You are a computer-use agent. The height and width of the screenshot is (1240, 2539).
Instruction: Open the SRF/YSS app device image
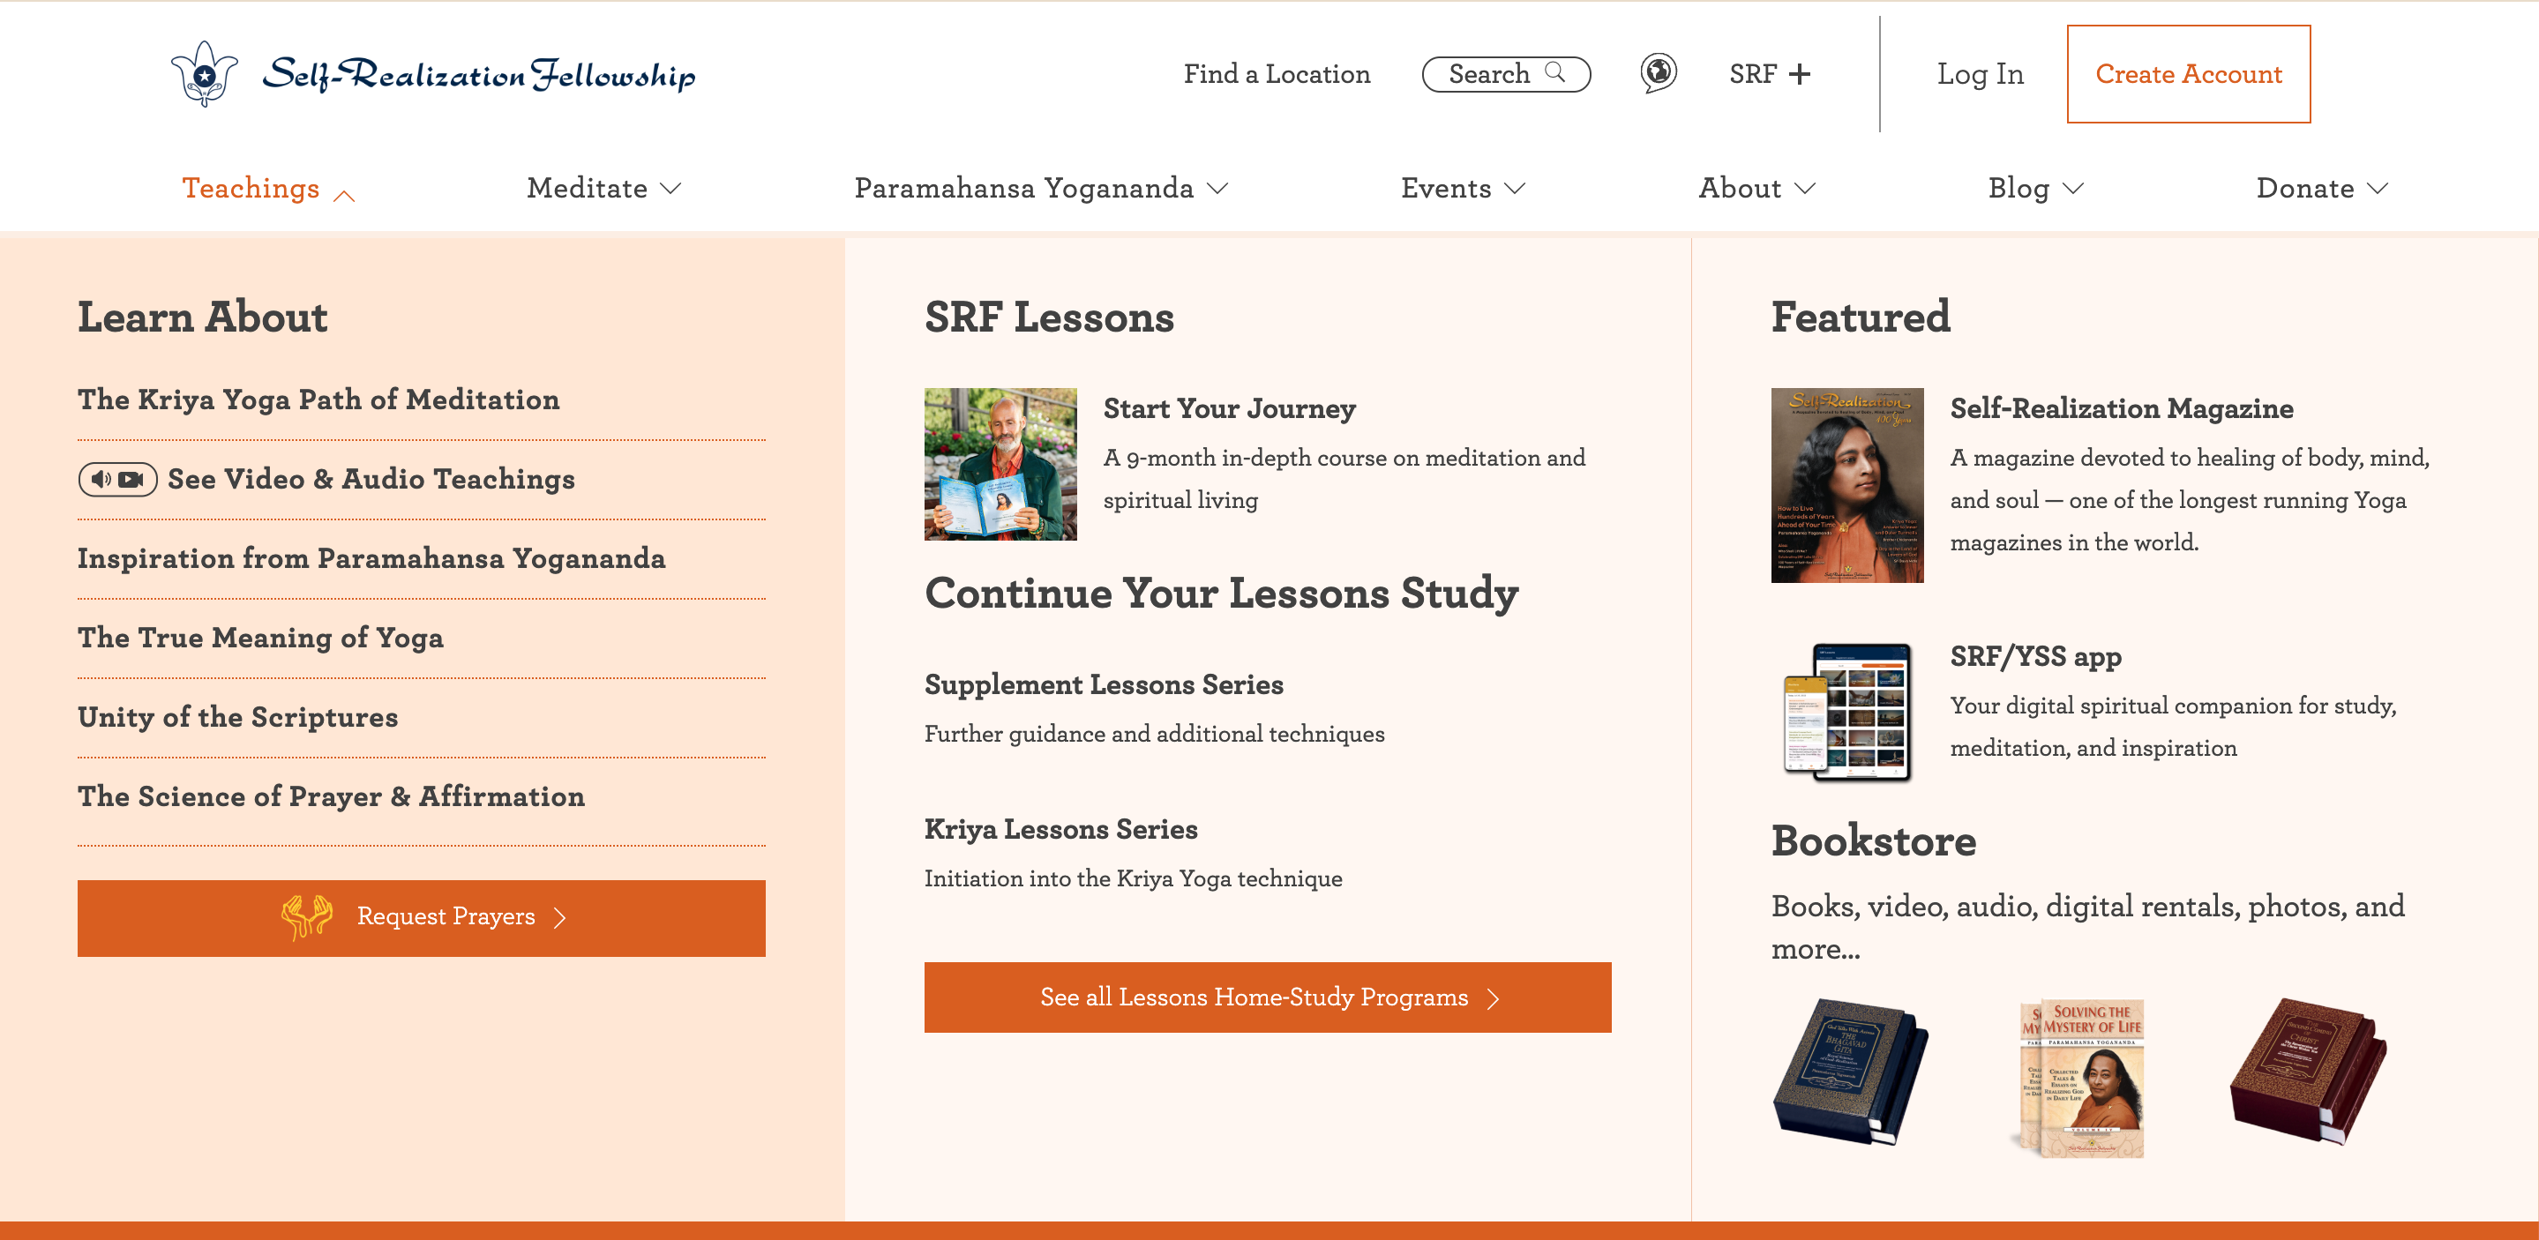(x=1847, y=712)
